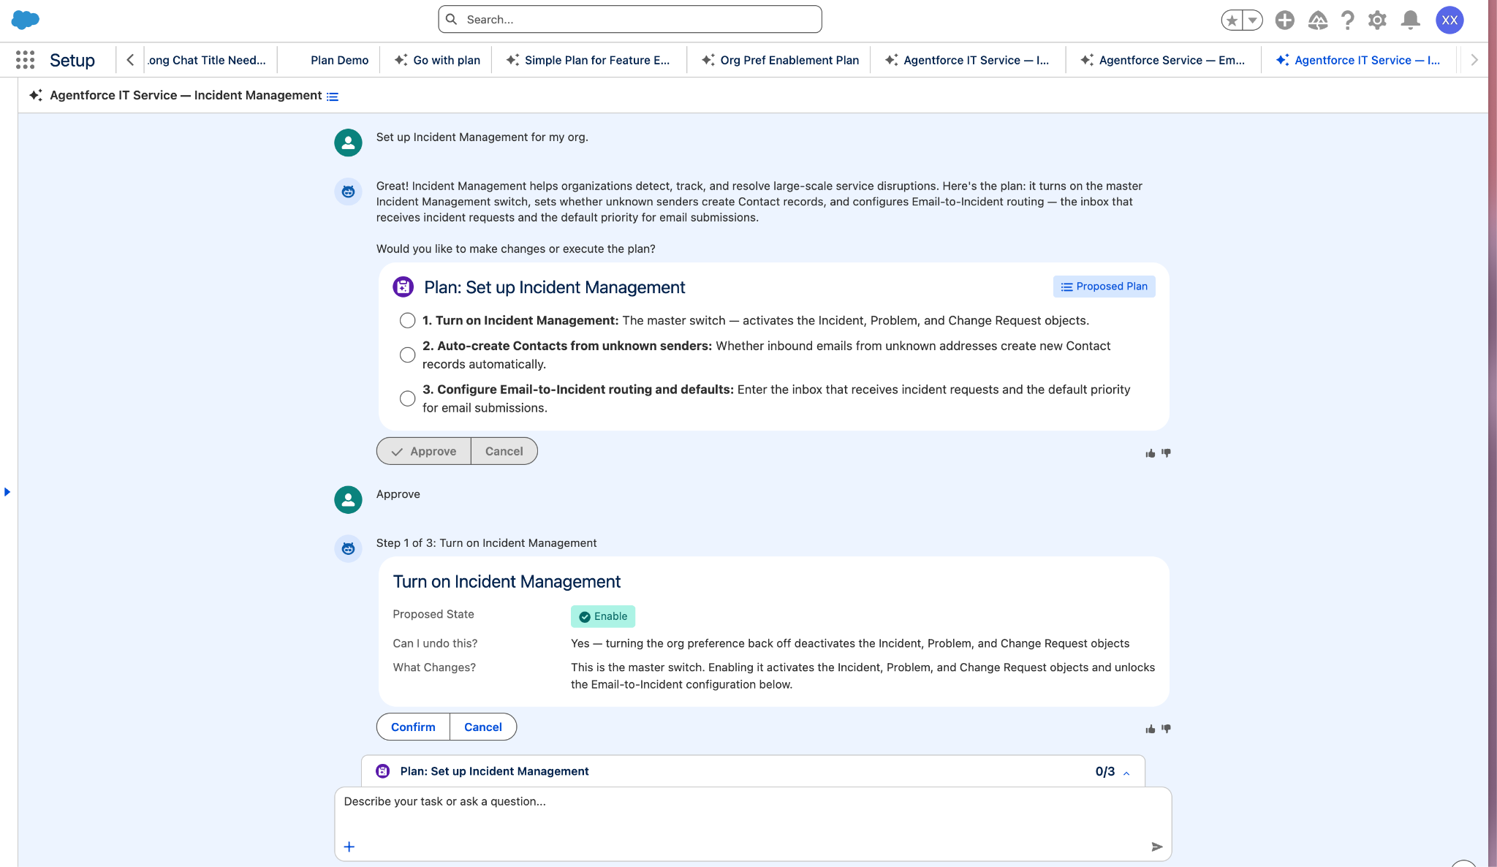The height and width of the screenshot is (867, 1497).
Task: Focus the global Search field
Action: (x=630, y=20)
